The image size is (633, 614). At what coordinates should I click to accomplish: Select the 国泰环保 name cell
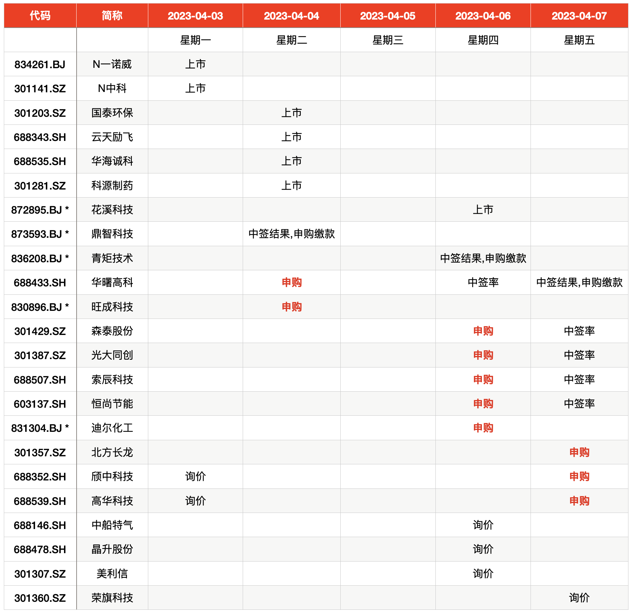(112, 113)
